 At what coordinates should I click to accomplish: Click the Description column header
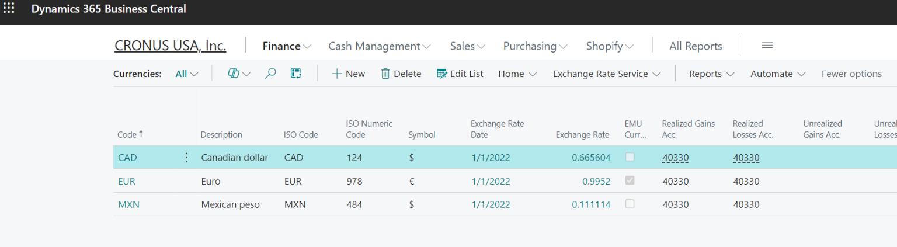[221, 134]
